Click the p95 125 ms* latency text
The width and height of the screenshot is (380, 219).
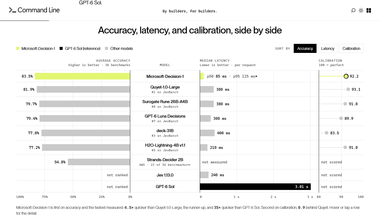245,76
